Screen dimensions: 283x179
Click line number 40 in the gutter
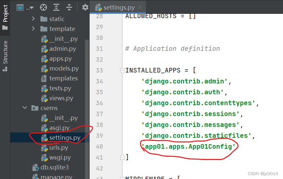pyautogui.click(x=99, y=146)
